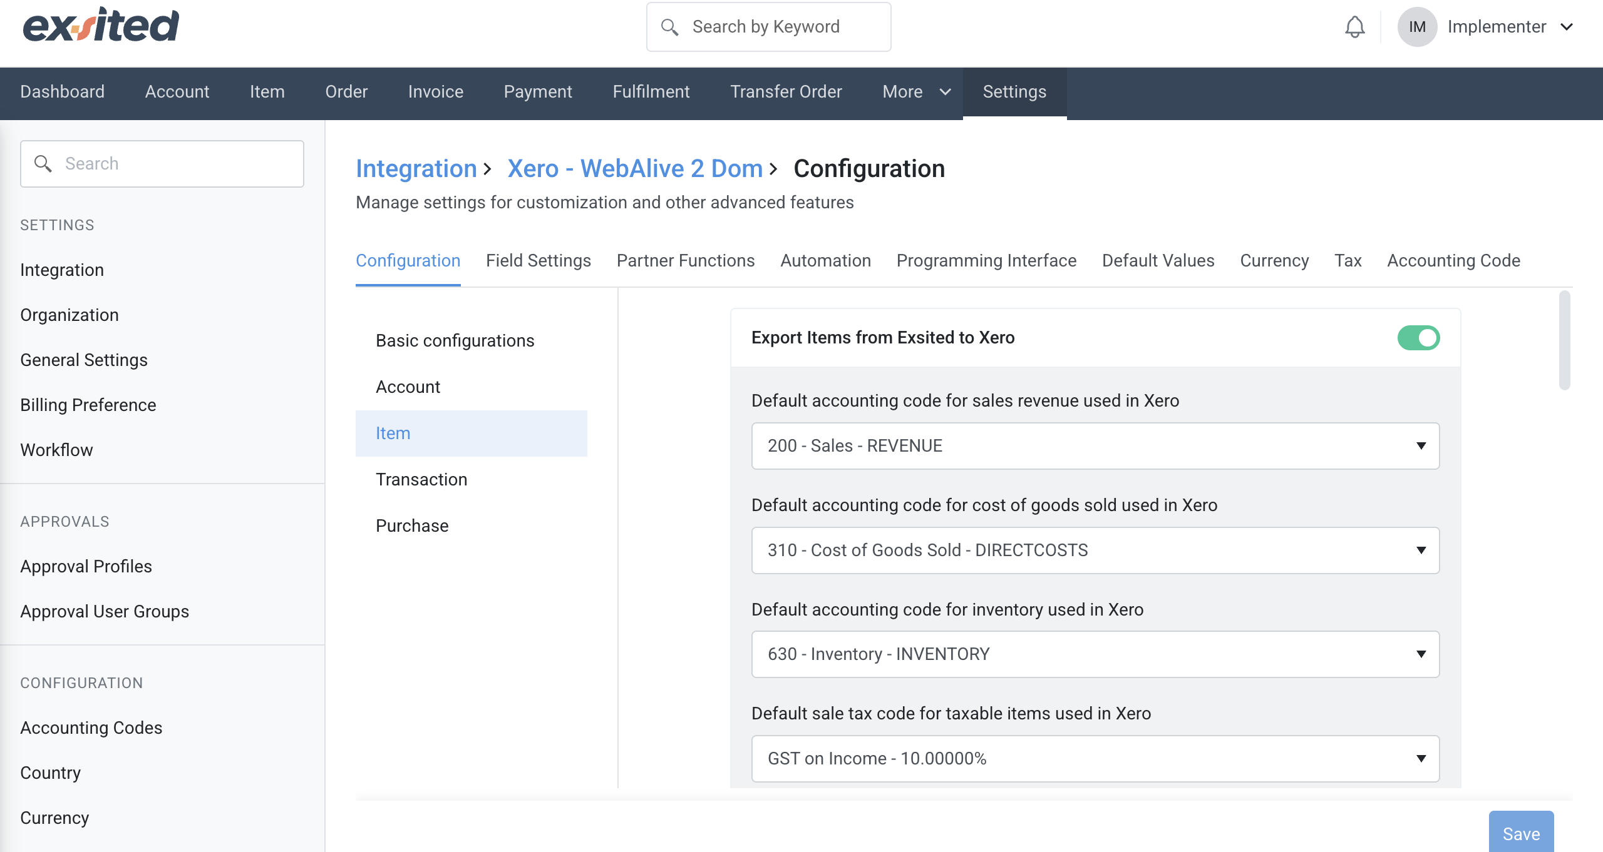Open the Payment navigation menu item

click(x=538, y=92)
